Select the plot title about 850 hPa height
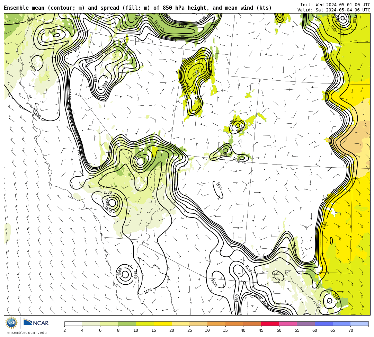 click(x=137, y=8)
